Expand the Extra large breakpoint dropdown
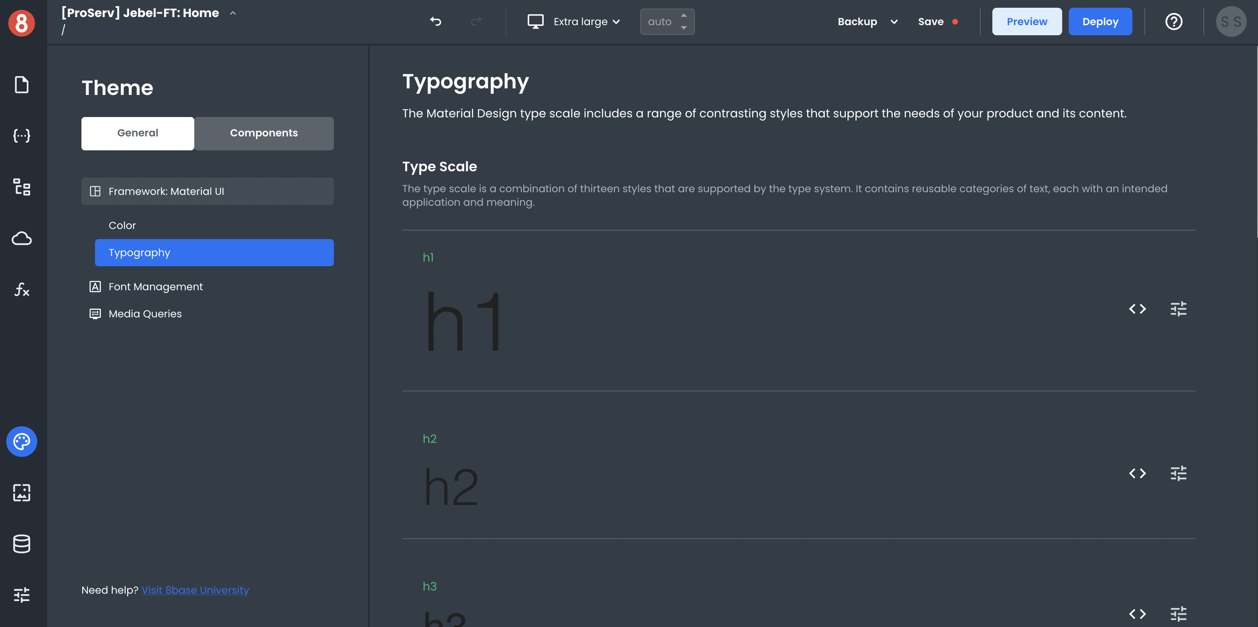 (574, 21)
